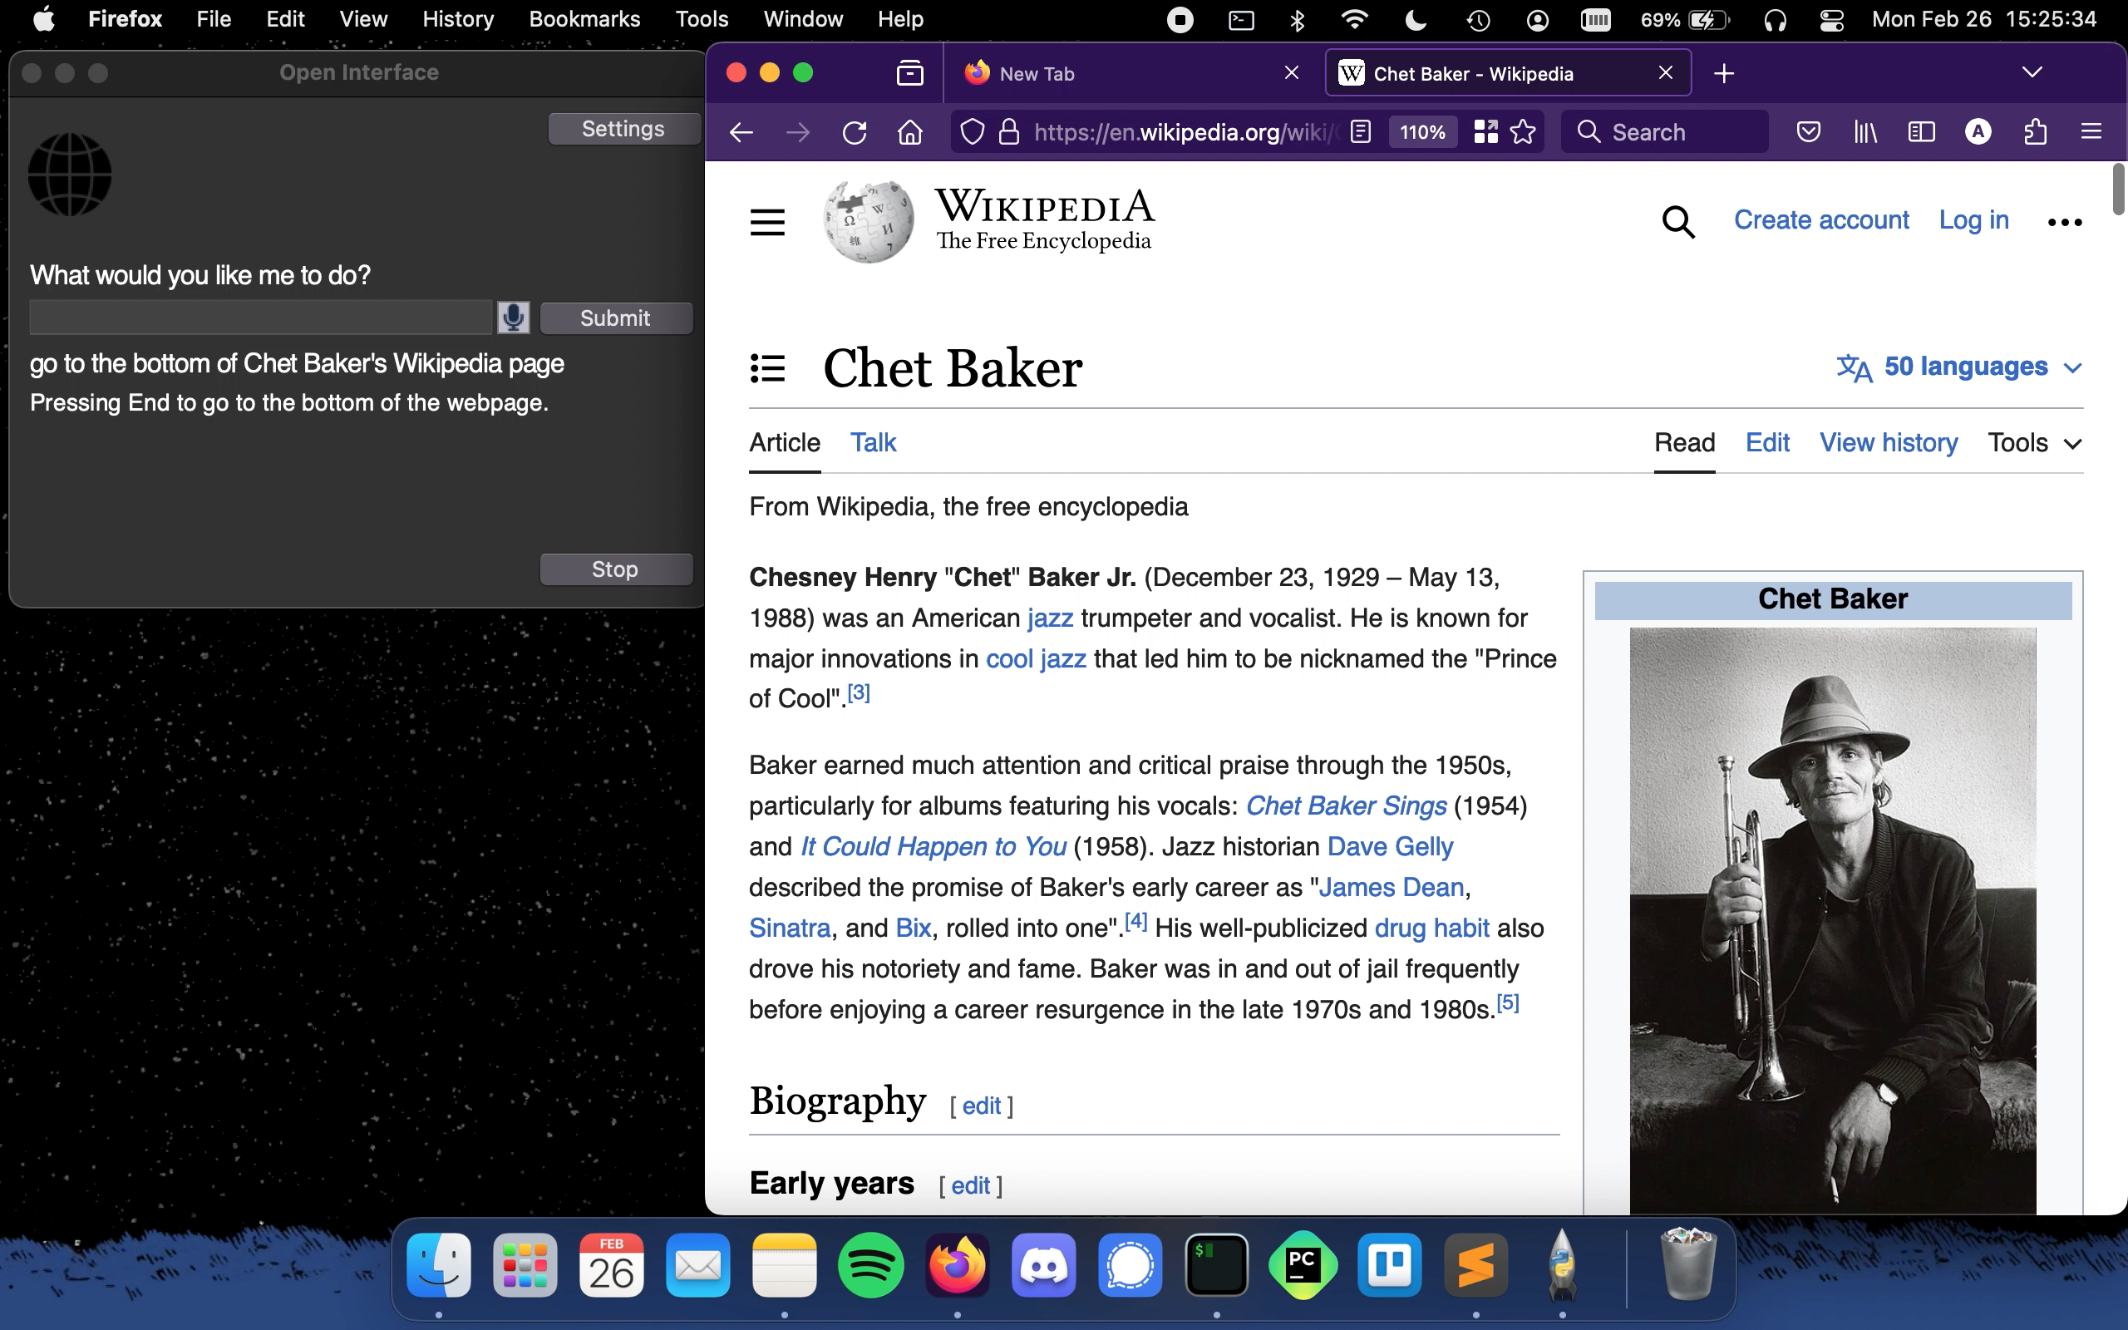Click the Firefox home icon
This screenshot has width=2128, height=1330.
tap(910, 132)
